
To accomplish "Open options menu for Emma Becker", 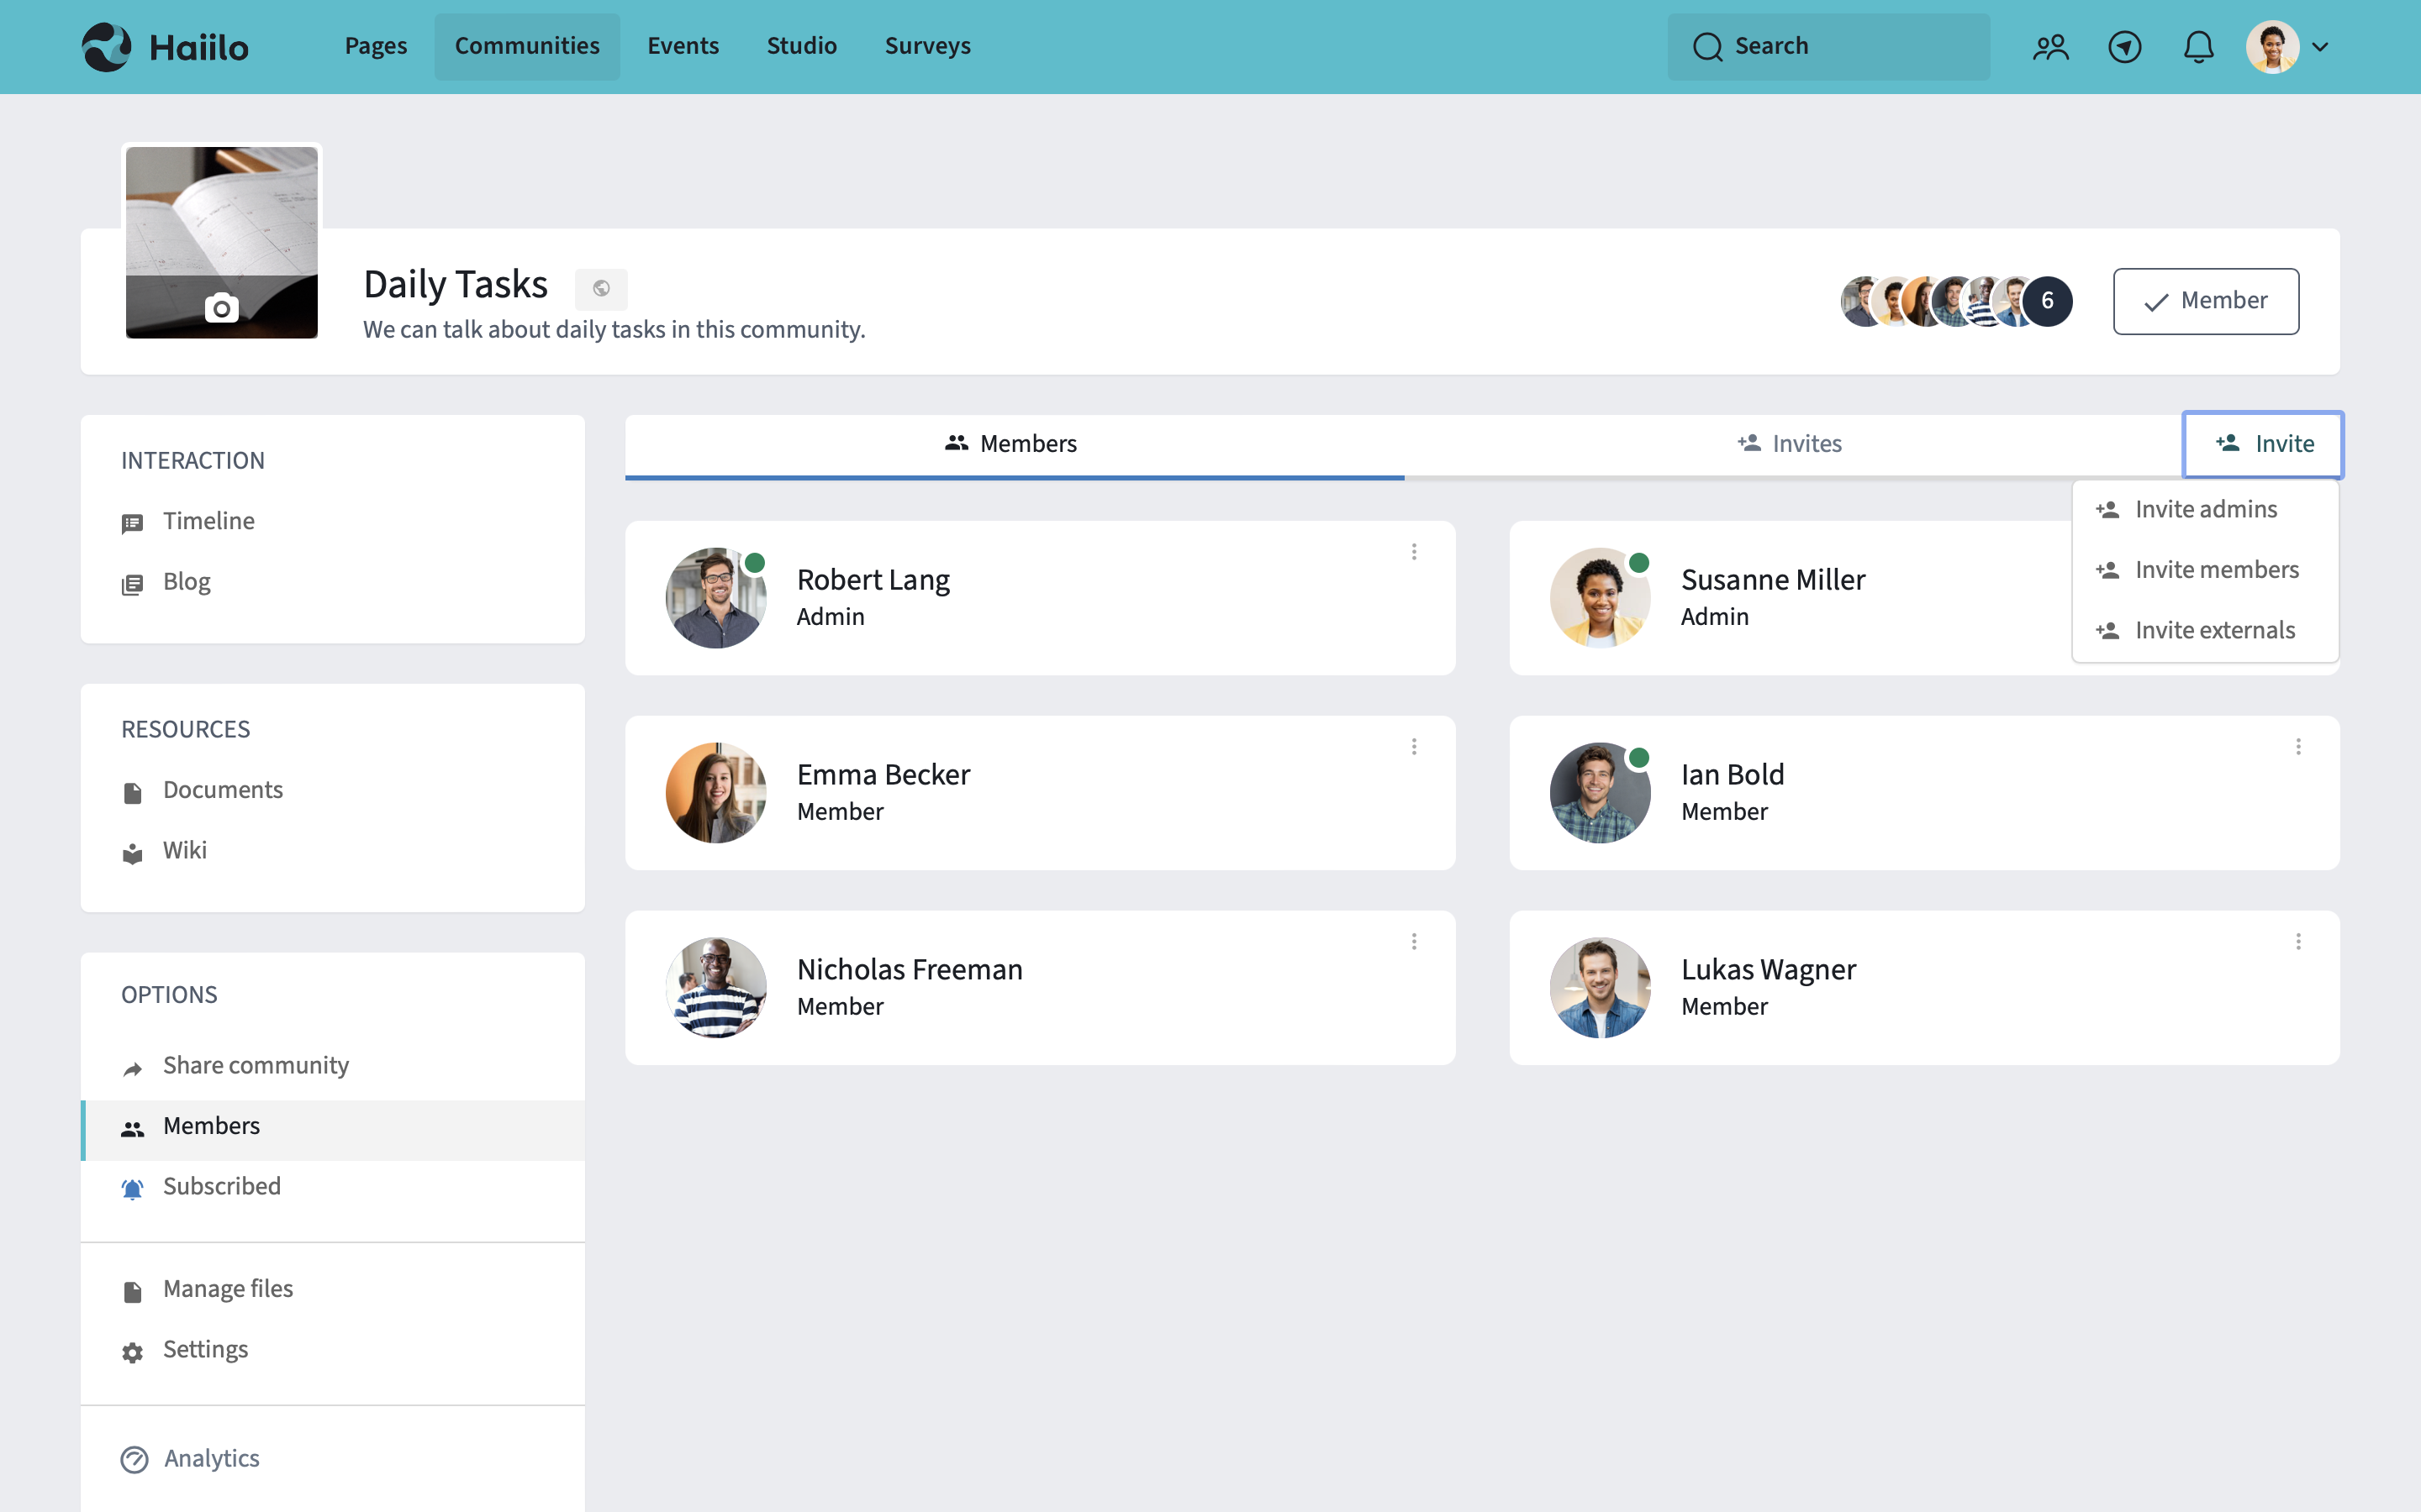I will click(x=1414, y=747).
